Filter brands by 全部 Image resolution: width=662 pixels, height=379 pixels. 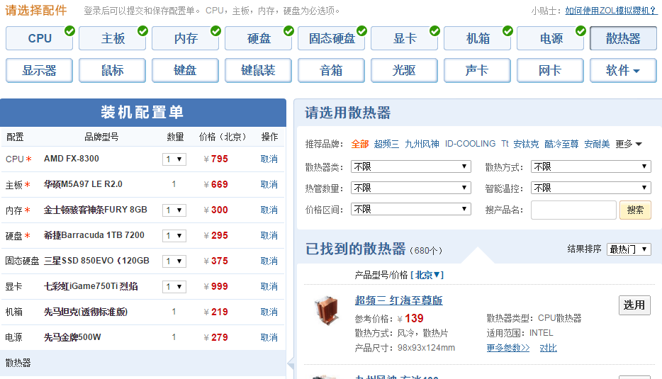pyautogui.click(x=360, y=145)
